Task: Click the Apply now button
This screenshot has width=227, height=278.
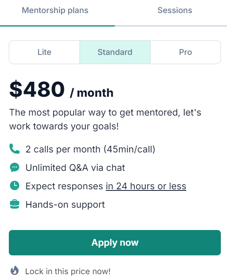Action: pos(115,243)
